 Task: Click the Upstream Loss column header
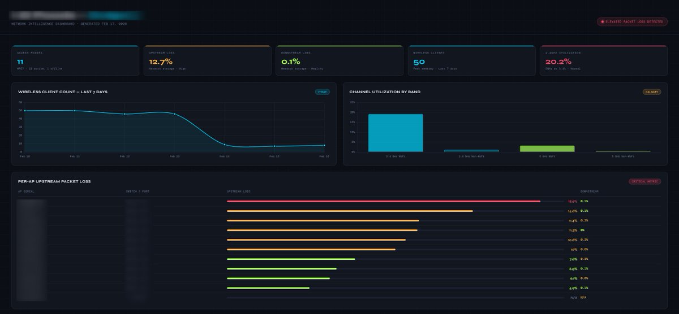tap(238, 191)
